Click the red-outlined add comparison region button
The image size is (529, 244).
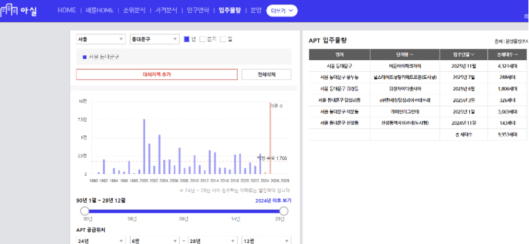157,74
